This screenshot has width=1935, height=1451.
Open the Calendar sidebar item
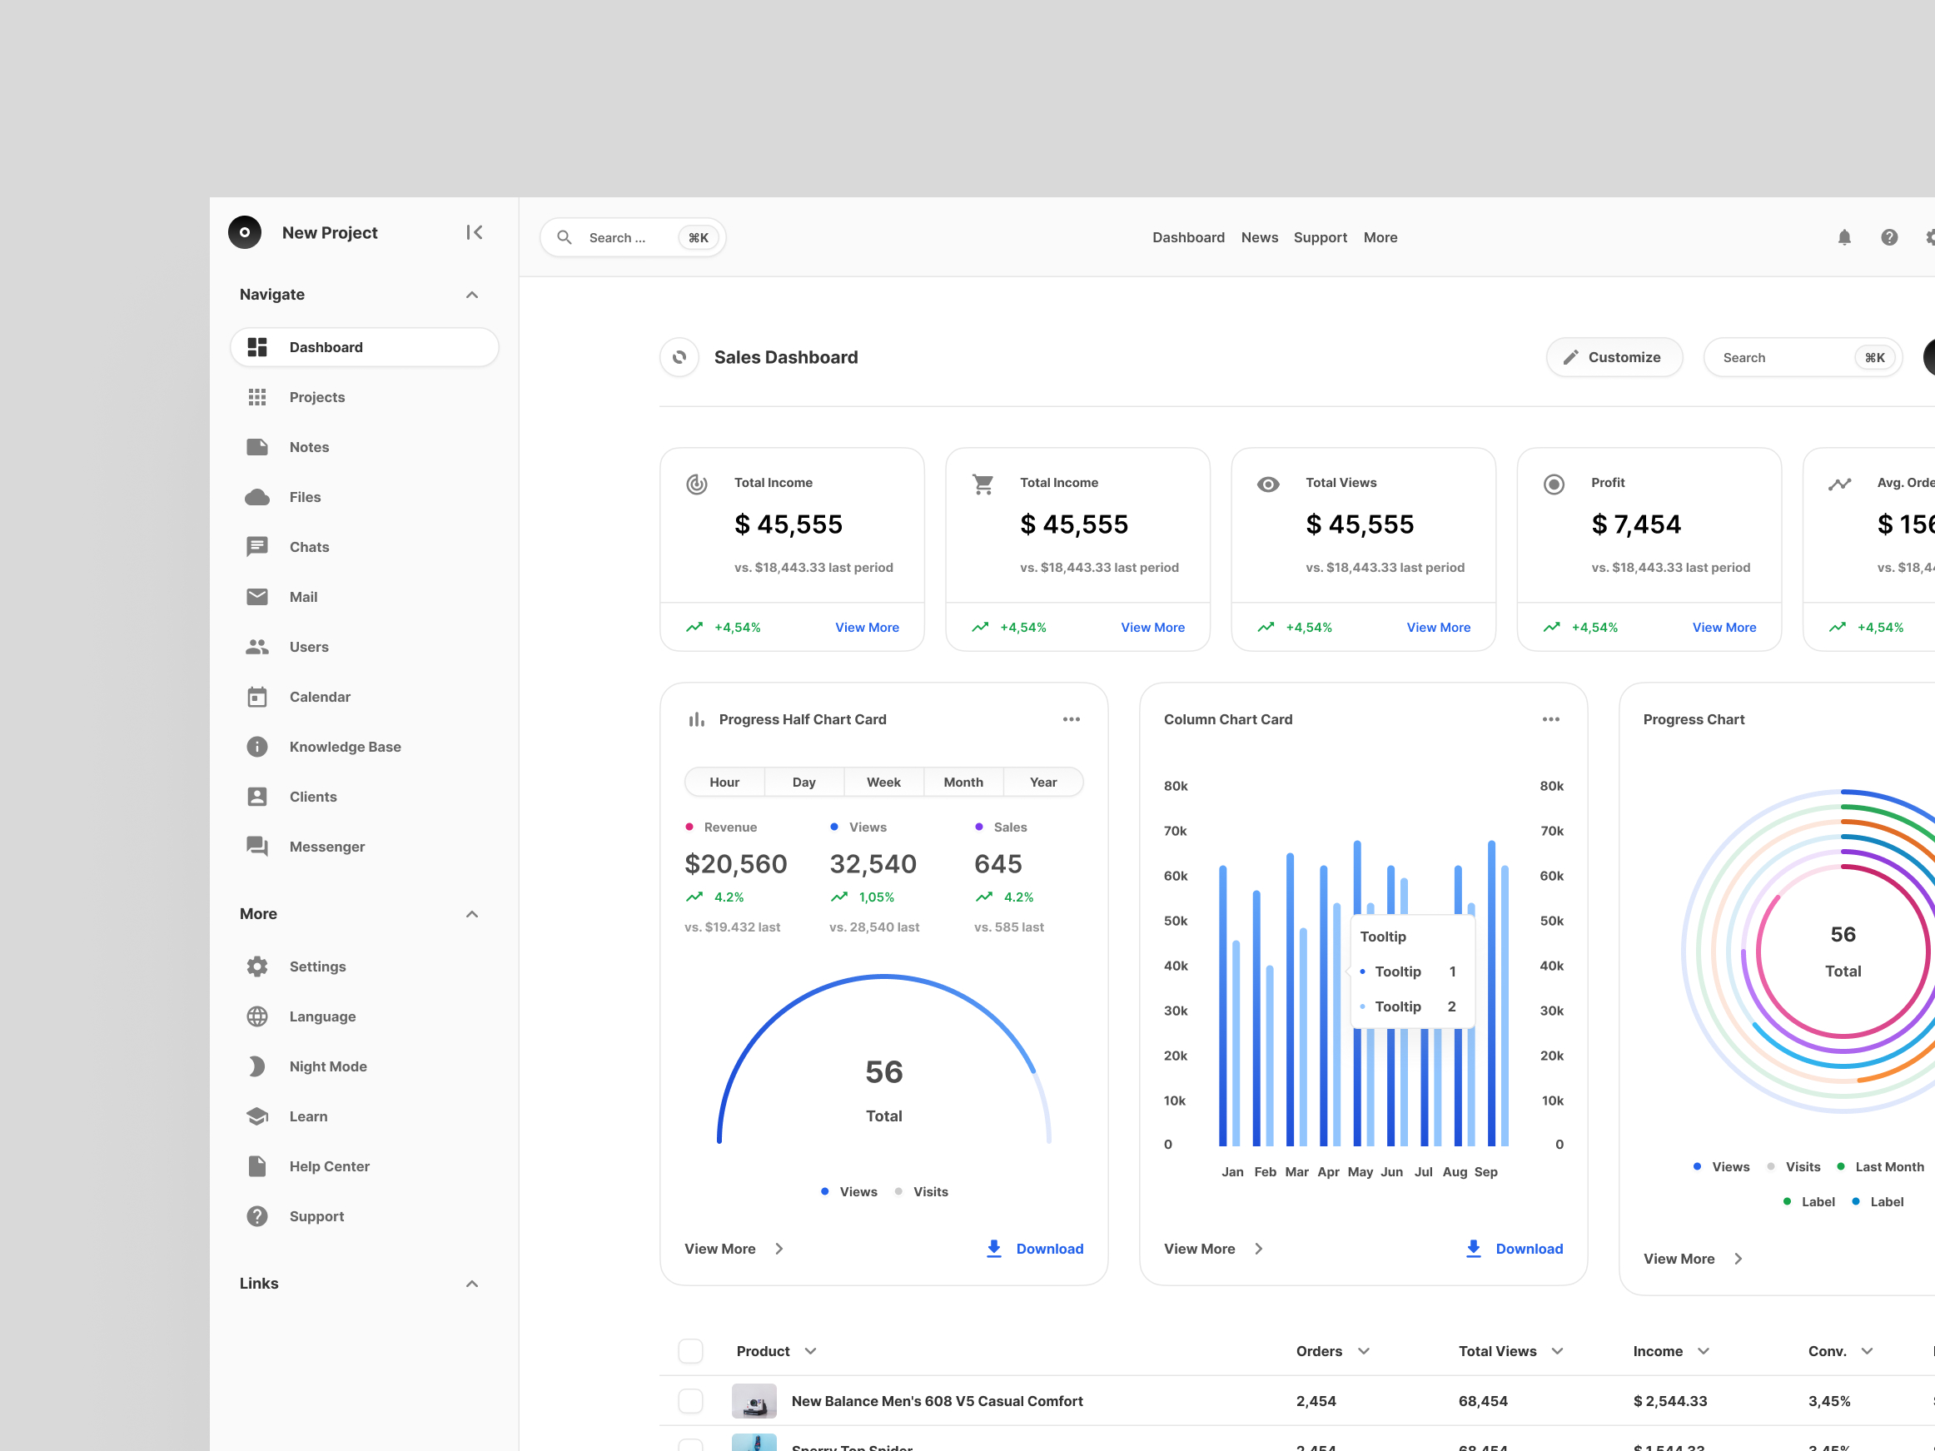click(x=319, y=697)
